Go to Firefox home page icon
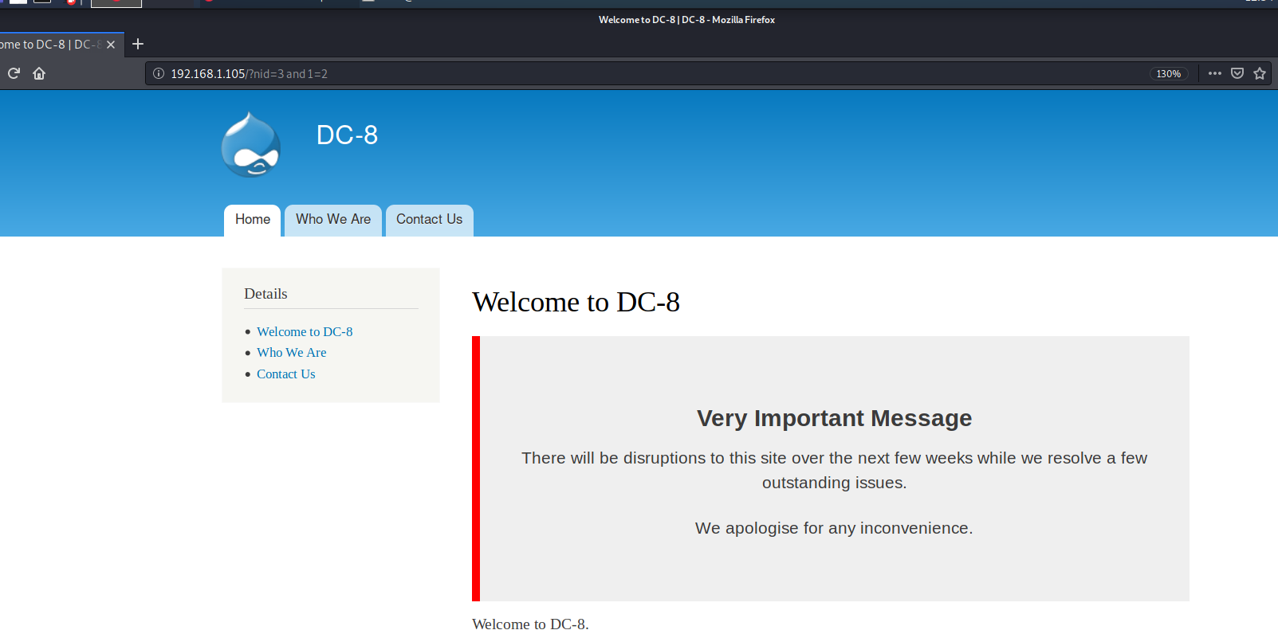Viewport: 1278px width, 630px height. pos(39,73)
